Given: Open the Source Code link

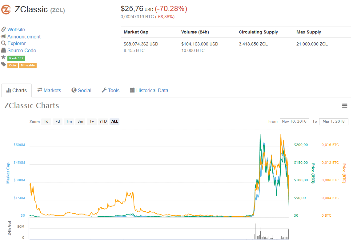Looking at the screenshot, I should [22, 51].
